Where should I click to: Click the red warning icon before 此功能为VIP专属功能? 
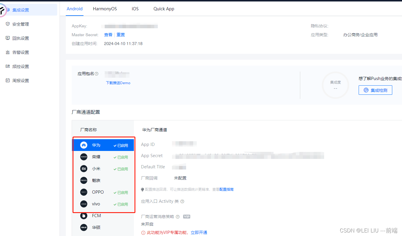[x=143, y=232]
